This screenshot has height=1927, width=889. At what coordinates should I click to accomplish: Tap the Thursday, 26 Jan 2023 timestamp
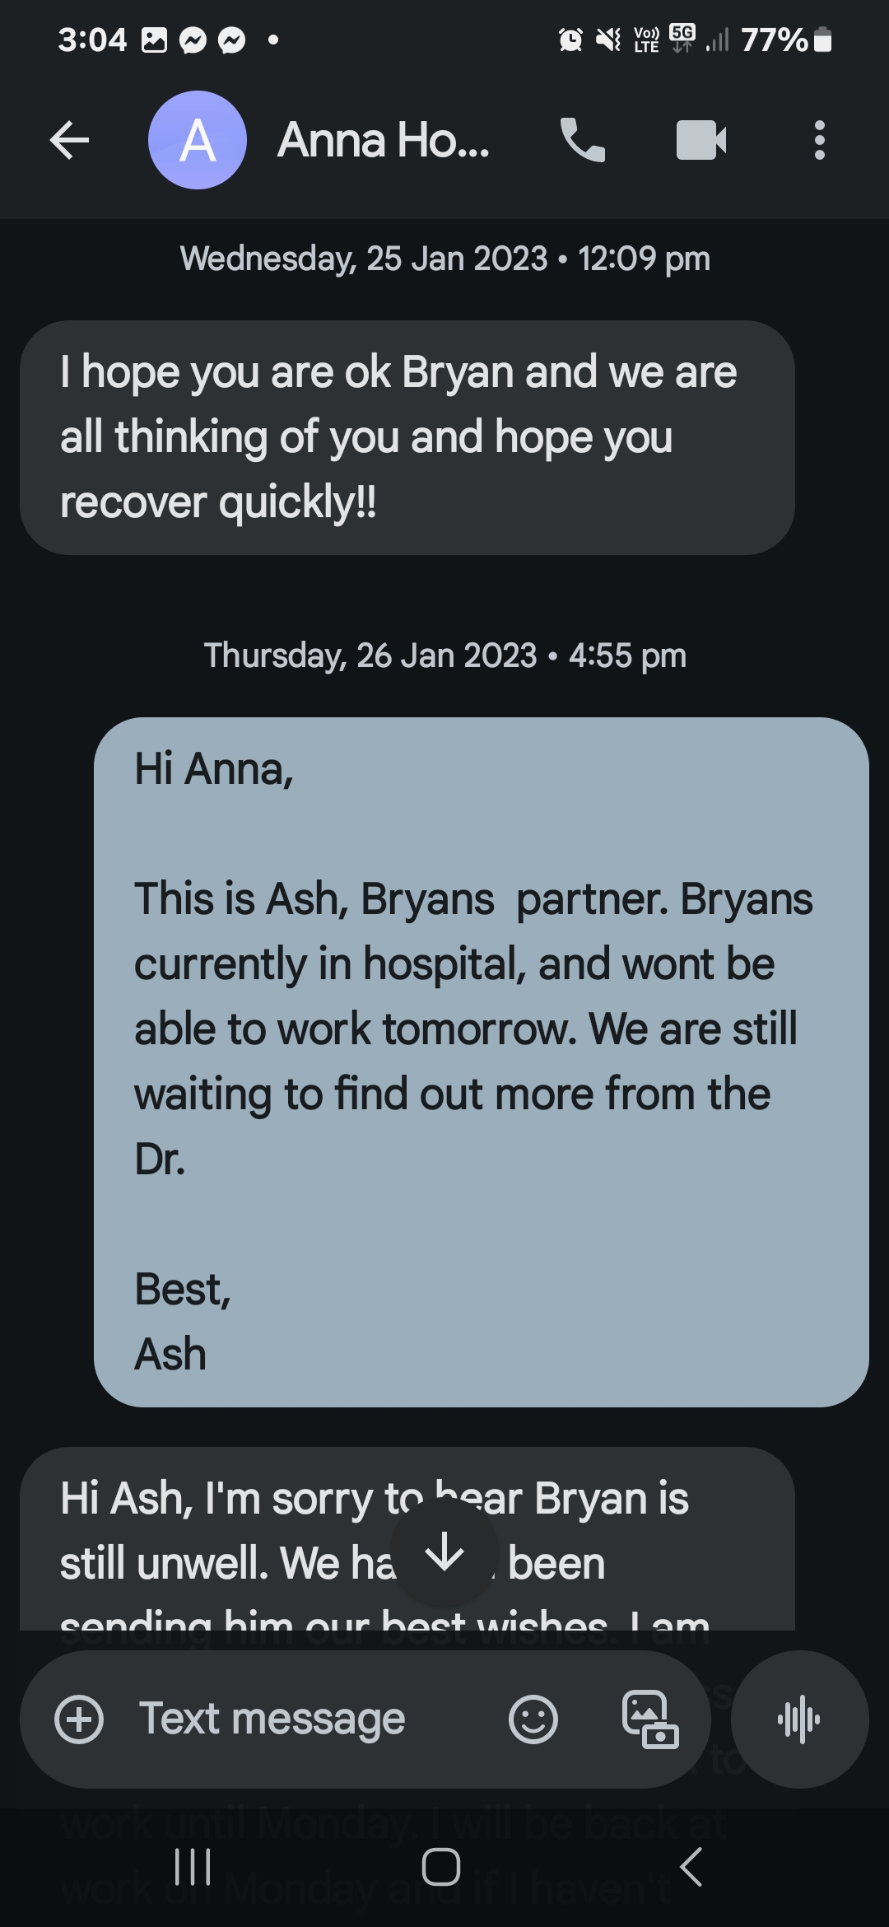pos(445,656)
